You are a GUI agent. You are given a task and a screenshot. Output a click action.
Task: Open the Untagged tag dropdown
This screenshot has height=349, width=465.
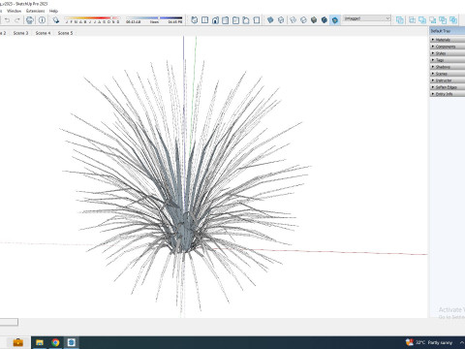[x=367, y=18]
